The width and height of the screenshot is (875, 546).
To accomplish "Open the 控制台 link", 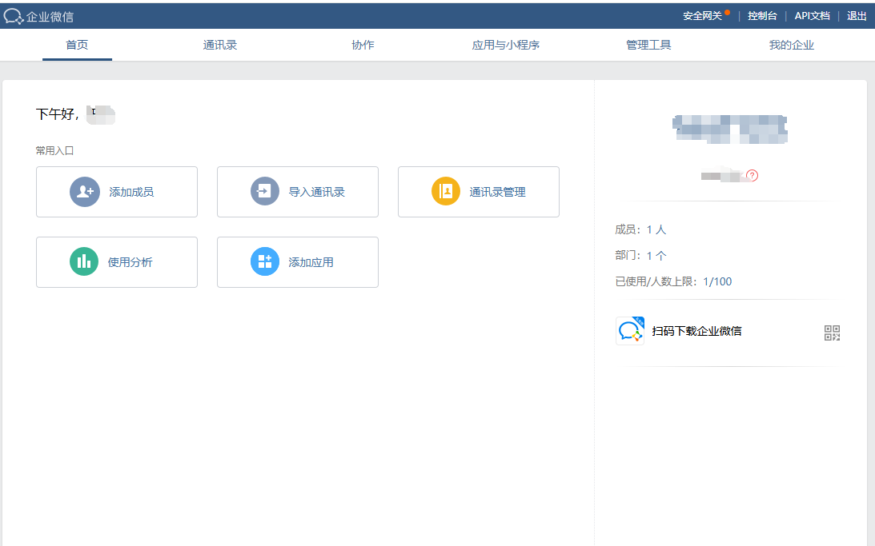I will [x=762, y=16].
